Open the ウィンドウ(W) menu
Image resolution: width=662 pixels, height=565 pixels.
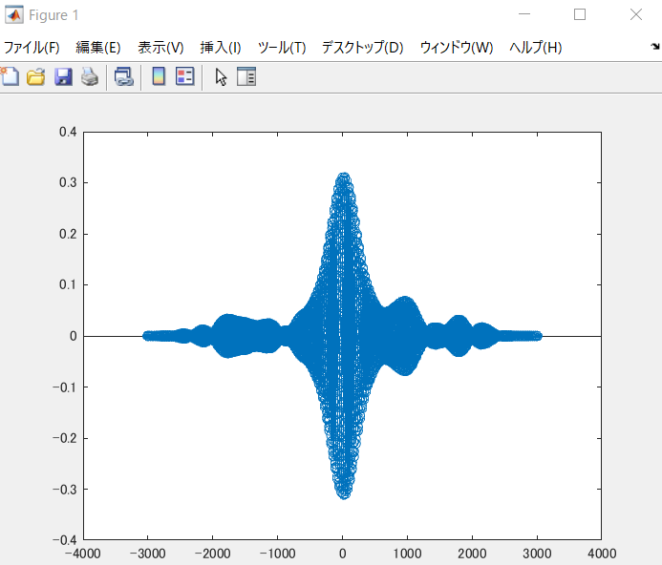(457, 48)
